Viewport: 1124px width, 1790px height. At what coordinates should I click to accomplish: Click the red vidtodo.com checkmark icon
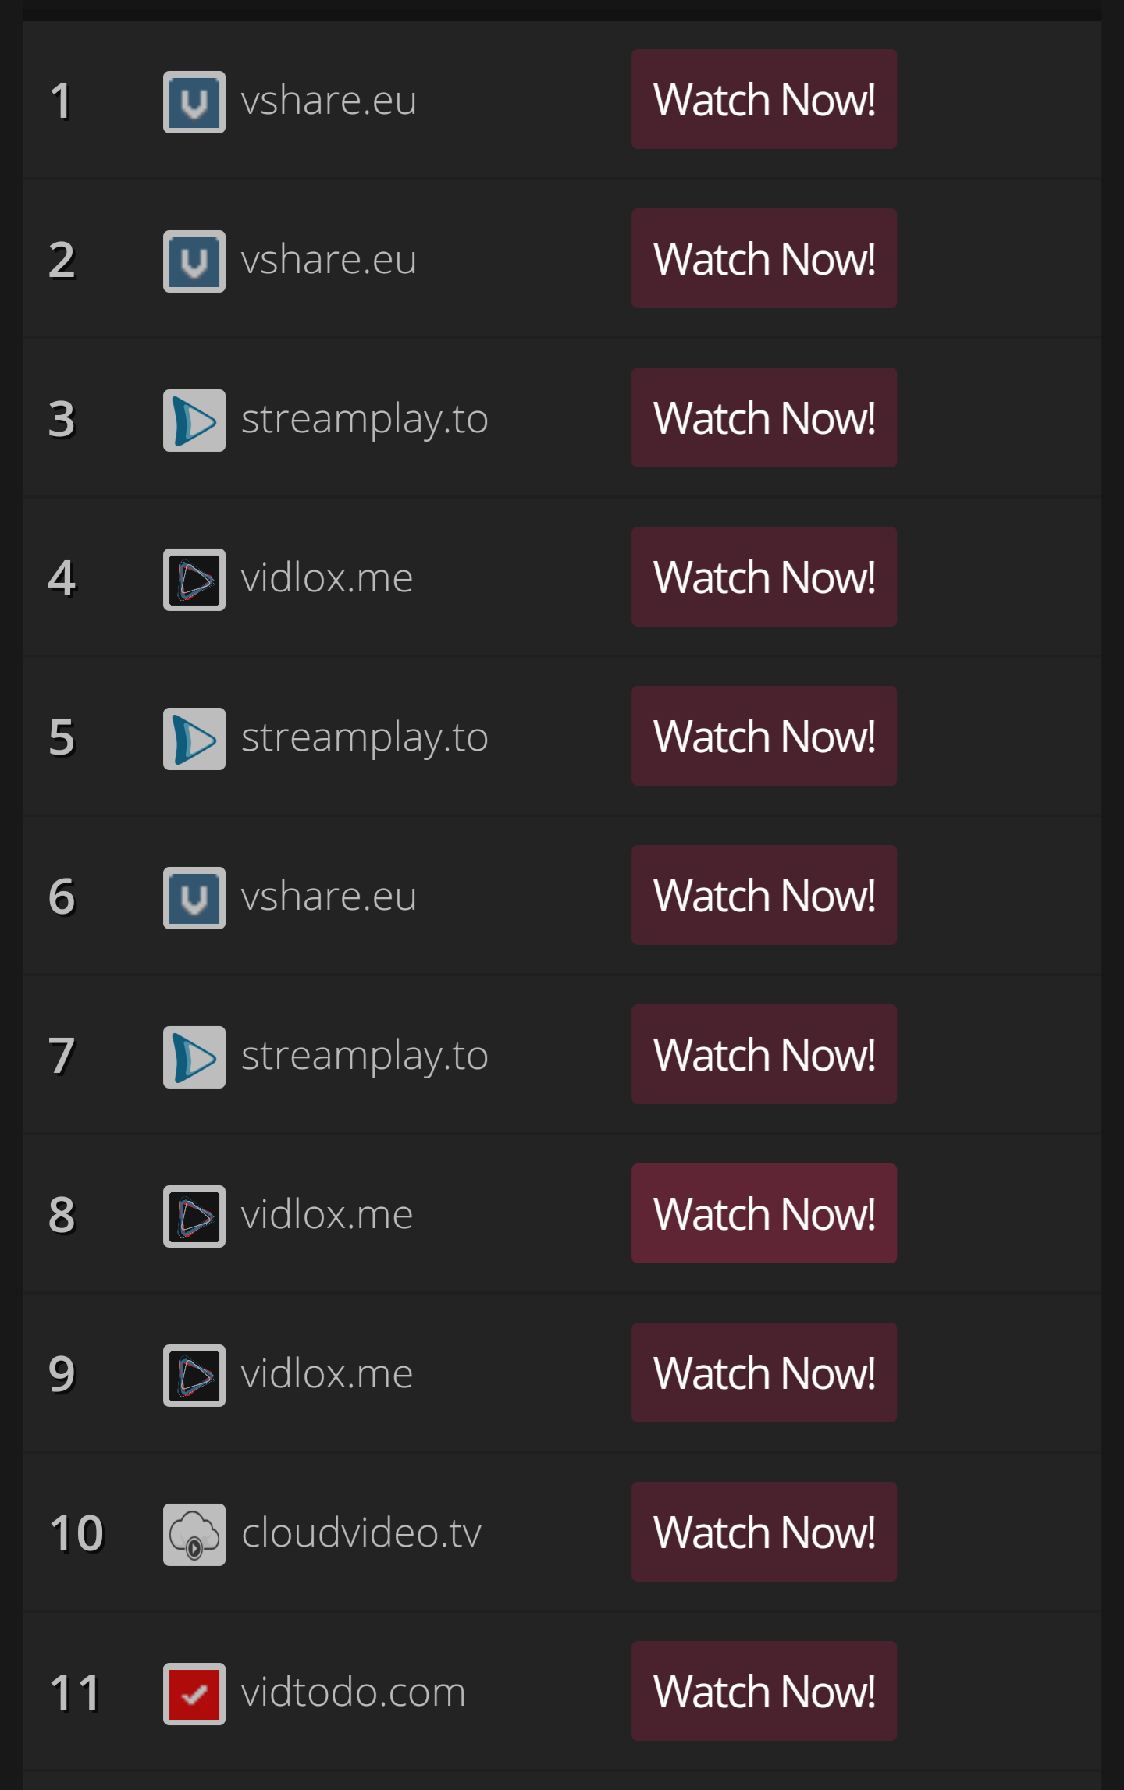(194, 1694)
